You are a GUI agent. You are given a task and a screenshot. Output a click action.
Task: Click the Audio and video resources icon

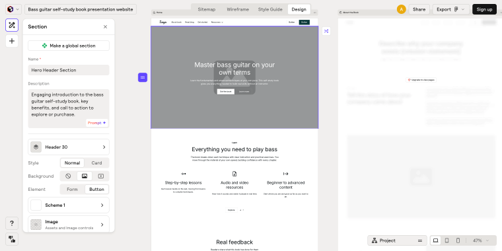click(234, 174)
